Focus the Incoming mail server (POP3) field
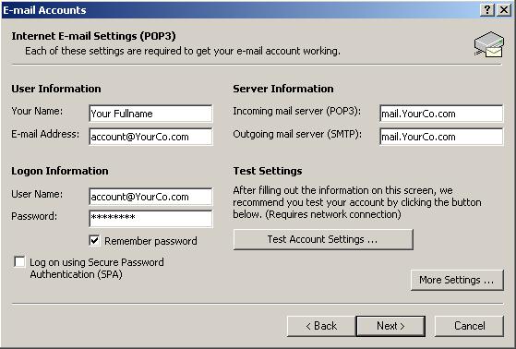The height and width of the screenshot is (349, 516). (x=441, y=114)
